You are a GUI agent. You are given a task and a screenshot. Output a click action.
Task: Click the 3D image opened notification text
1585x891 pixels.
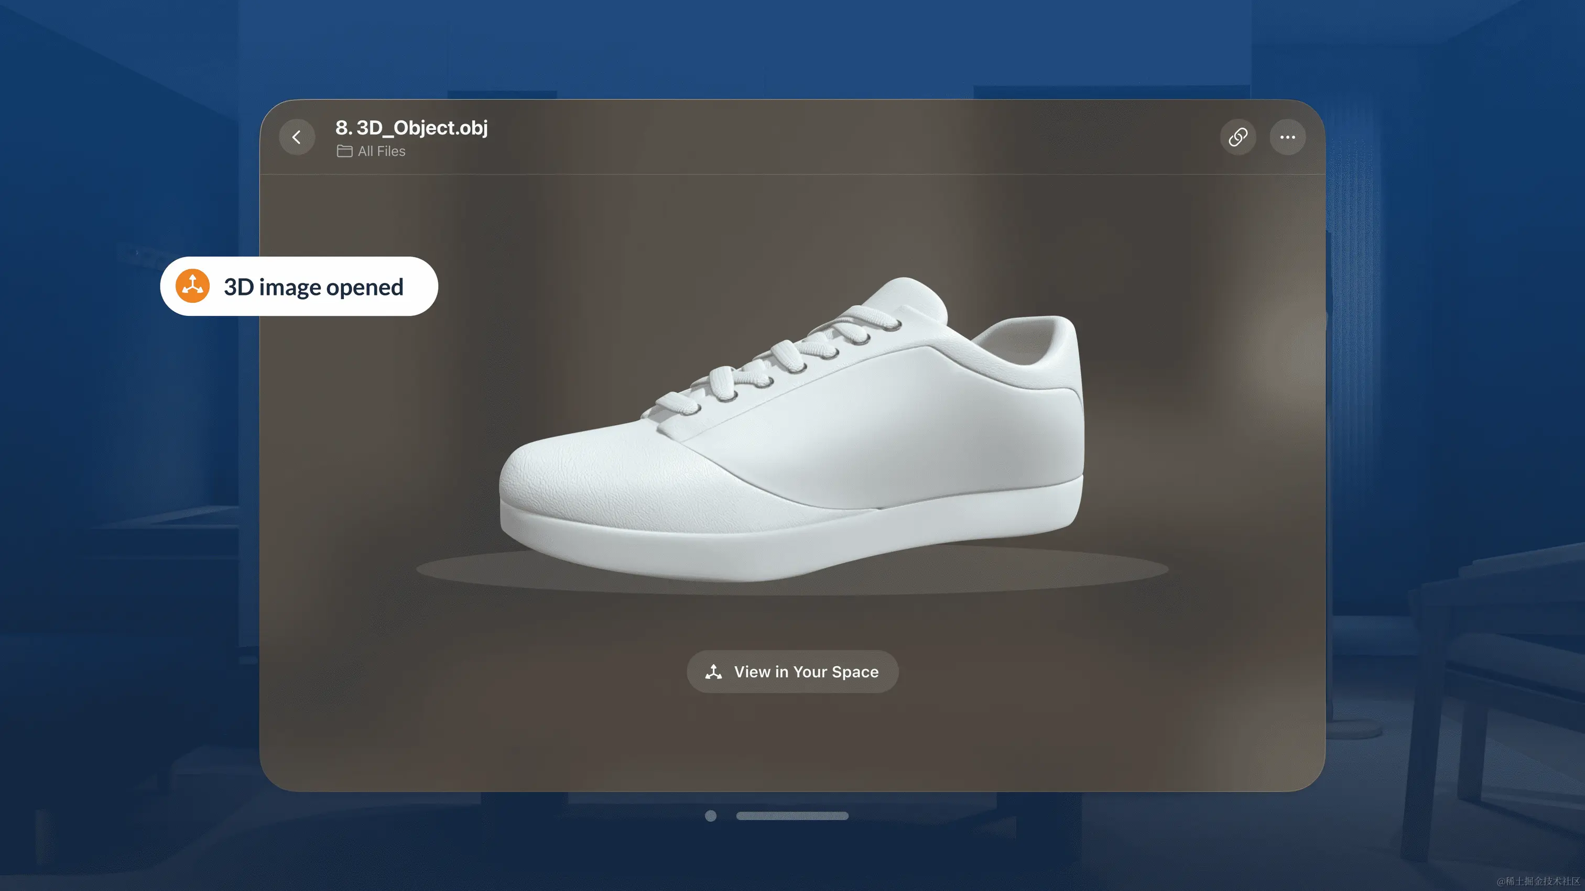pyautogui.click(x=313, y=287)
